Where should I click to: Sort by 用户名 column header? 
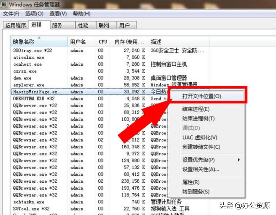click(x=81, y=42)
